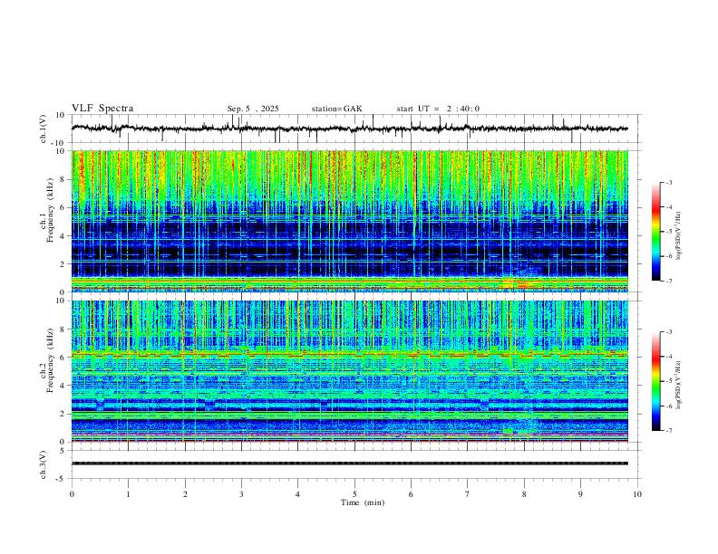Click the ch.3 black signal band

tap(349, 463)
